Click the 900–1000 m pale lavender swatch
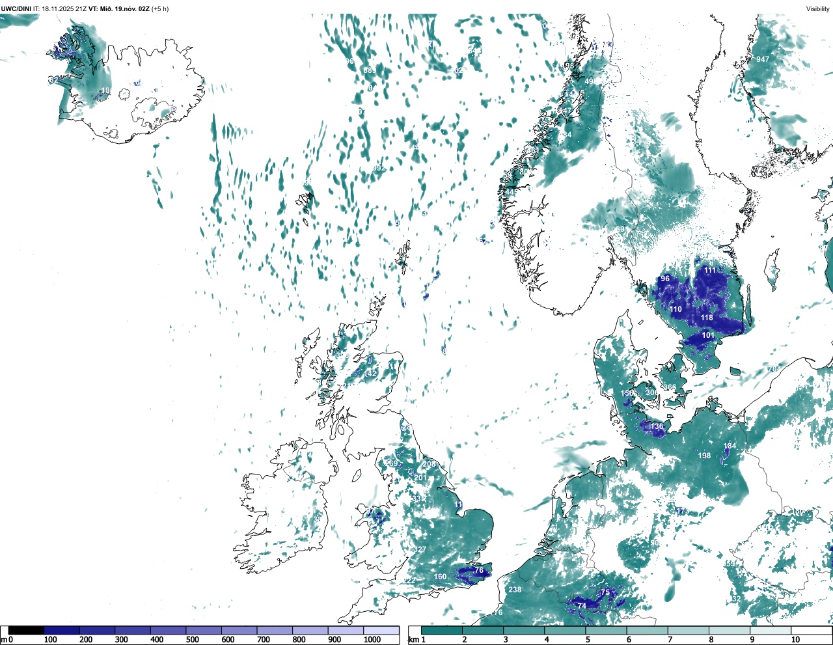This screenshot has width=833, height=645. [346, 631]
